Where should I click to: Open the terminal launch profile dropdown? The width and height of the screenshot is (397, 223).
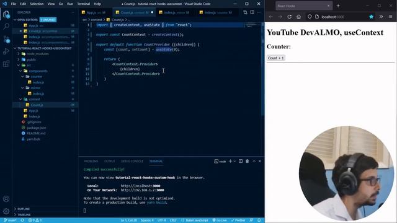(x=234, y=161)
